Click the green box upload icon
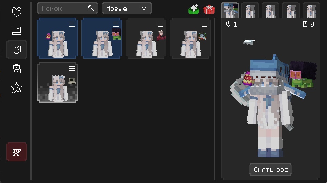This screenshot has width=327, height=183. click(x=194, y=9)
